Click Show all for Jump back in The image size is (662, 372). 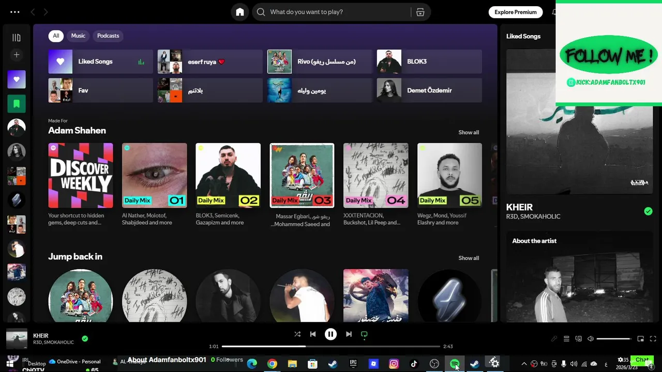pos(469,258)
